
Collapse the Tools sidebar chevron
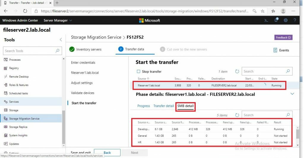pyautogui.click(x=61, y=40)
